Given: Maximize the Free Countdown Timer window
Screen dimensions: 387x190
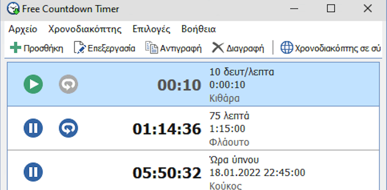Looking at the screenshot, I should [x=331, y=9].
